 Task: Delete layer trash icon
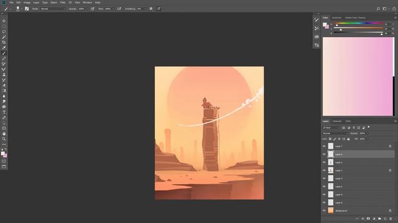tap(391, 219)
